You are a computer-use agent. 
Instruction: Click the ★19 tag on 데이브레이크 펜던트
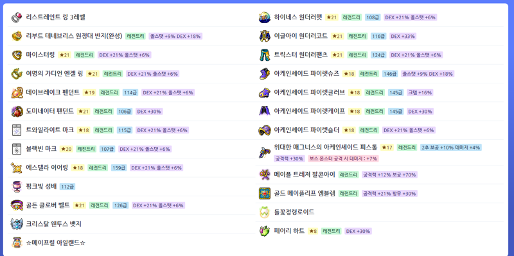(x=89, y=92)
